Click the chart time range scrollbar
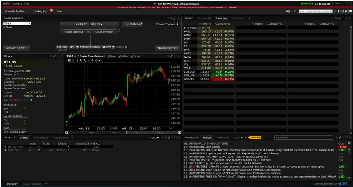 coord(123,133)
